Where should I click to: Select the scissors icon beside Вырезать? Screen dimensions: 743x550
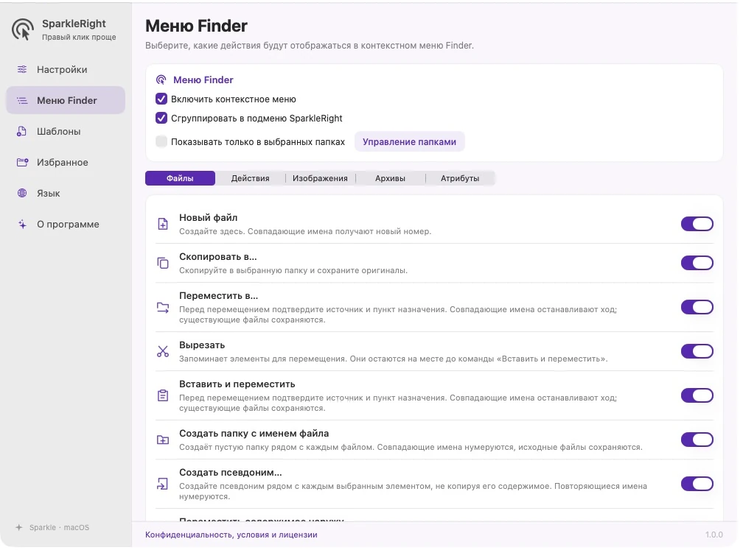pos(162,351)
